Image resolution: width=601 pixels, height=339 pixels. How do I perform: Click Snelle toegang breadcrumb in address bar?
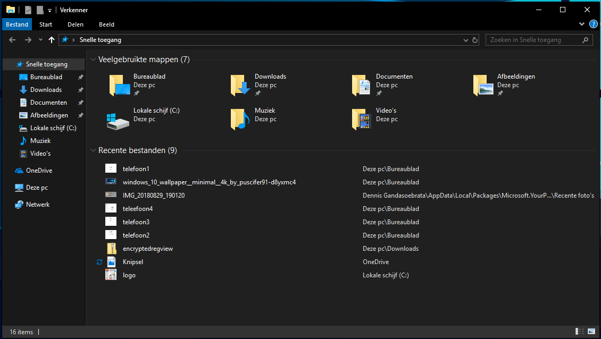coord(100,40)
